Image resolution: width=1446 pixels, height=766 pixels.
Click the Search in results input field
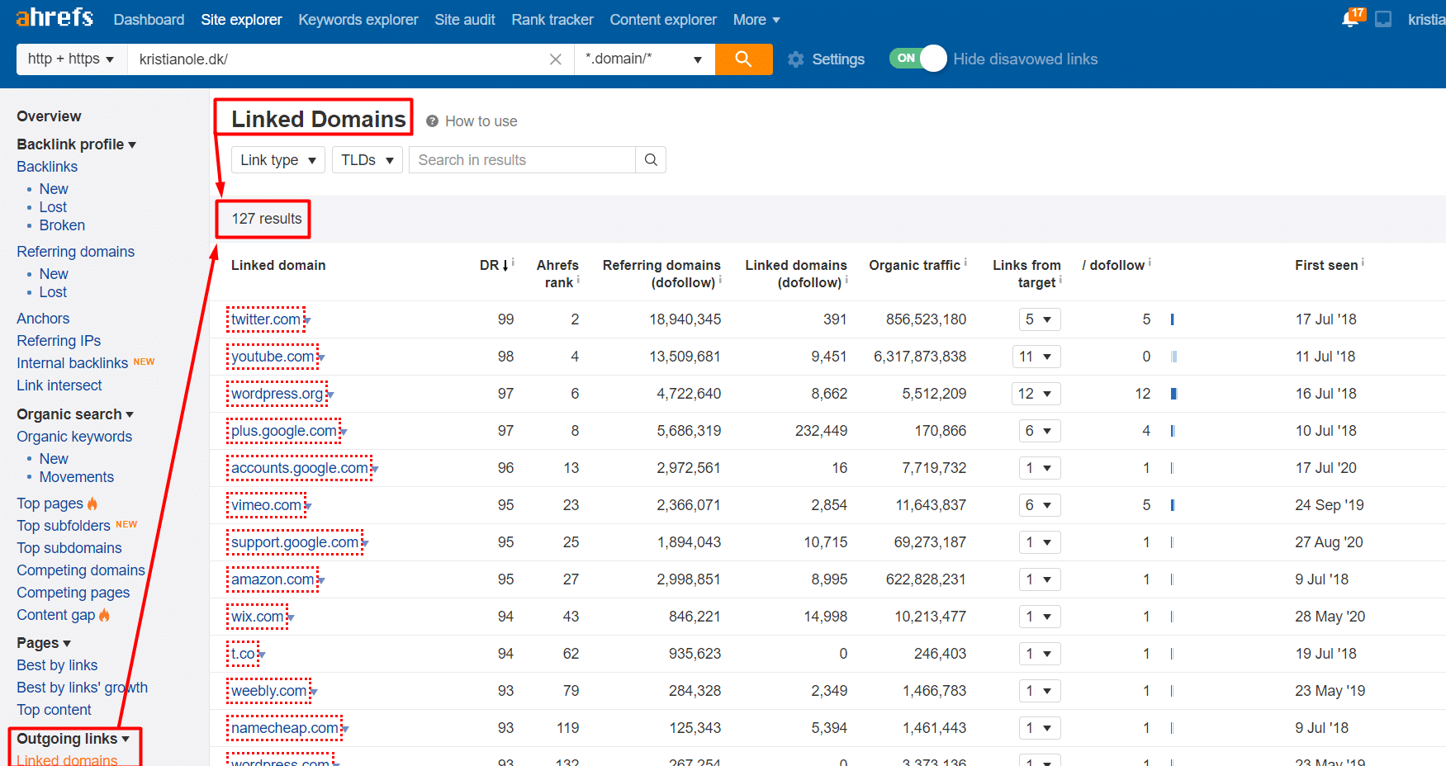coord(522,160)
